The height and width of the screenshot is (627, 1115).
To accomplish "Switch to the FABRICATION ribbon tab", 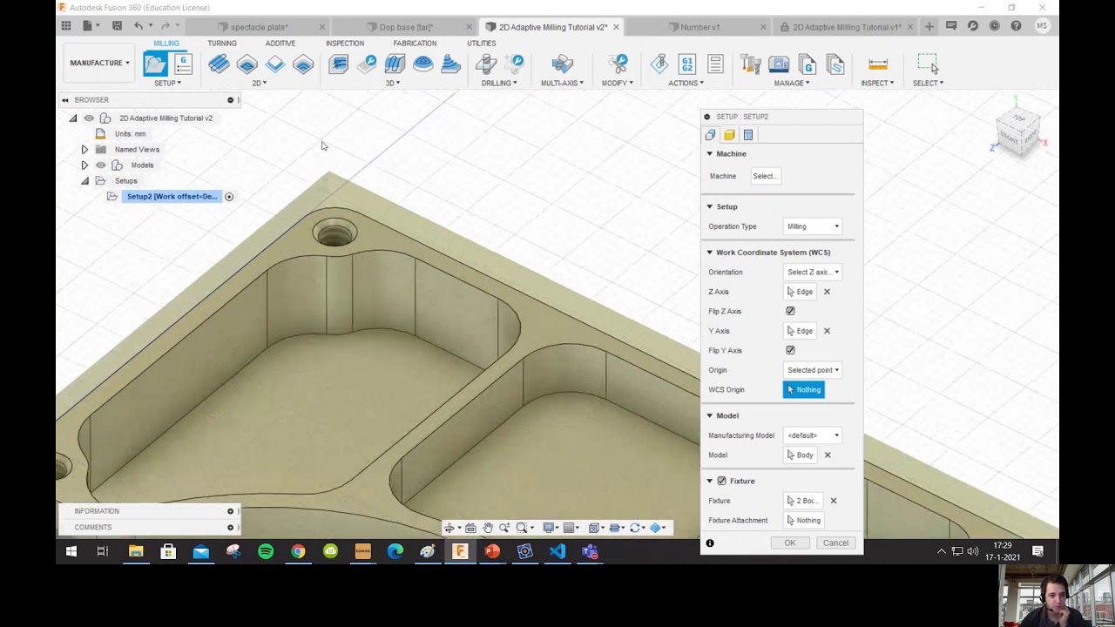I will [x=415, y=44].
